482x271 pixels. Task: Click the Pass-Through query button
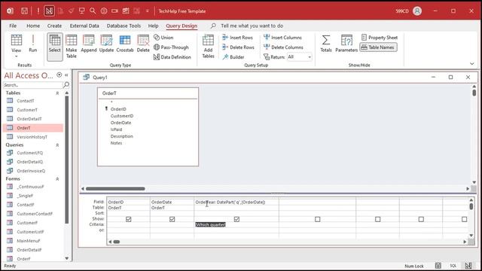coord(171,47)
